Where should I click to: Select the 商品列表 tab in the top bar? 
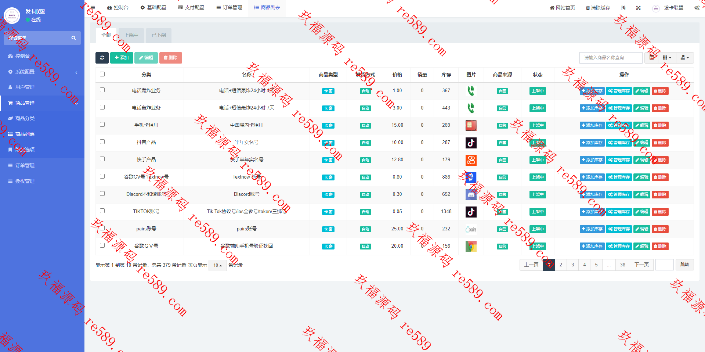pyautogui.click(x=267, y=8)
